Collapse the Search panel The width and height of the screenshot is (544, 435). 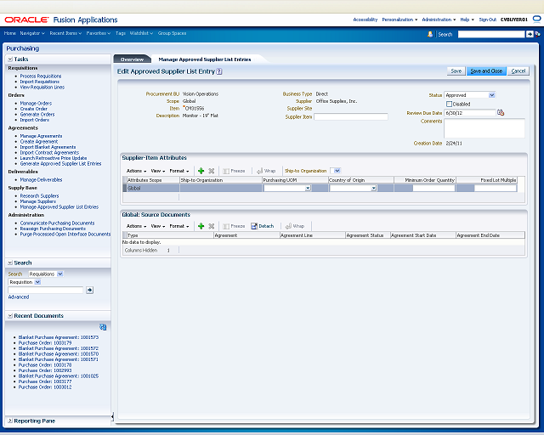pyautogui.click(x=10, y=263)
